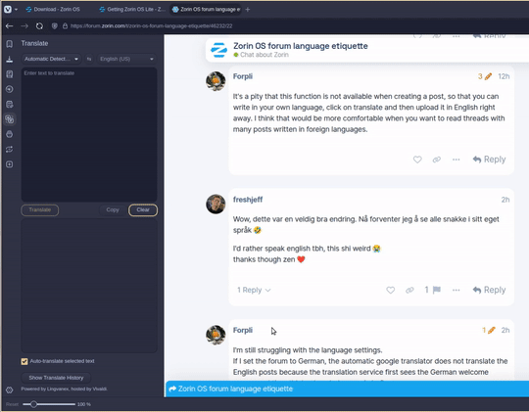Screen dimensions: 529x412
Task: Click the Zorin OS forum language etiquette title
Action: [x=301, y=46]
